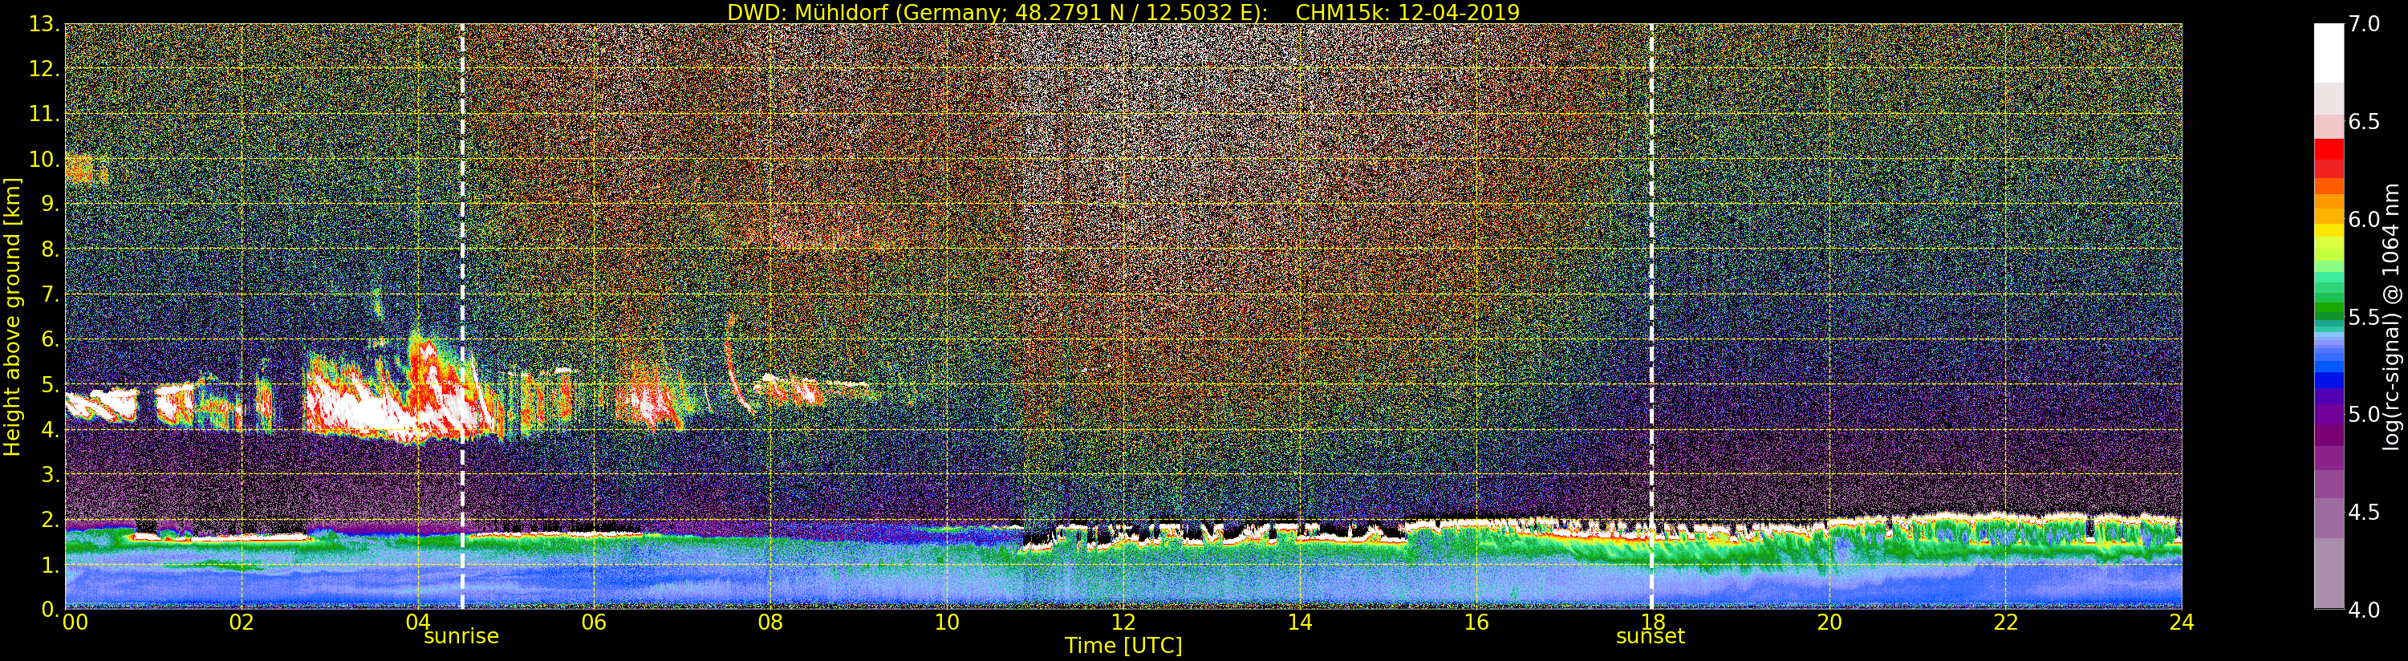
Task: Click the dark blue segment of the colorbar
Action: coord(2329,380)
